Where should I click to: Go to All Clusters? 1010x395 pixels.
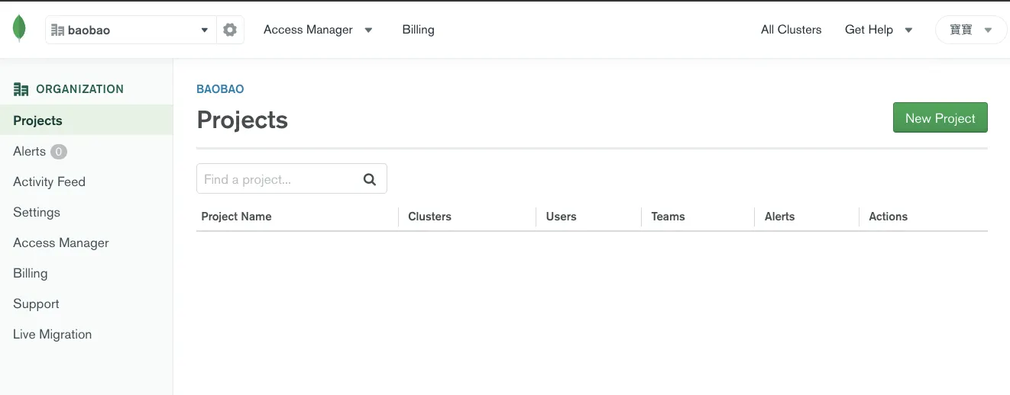[x=791, y=30]
